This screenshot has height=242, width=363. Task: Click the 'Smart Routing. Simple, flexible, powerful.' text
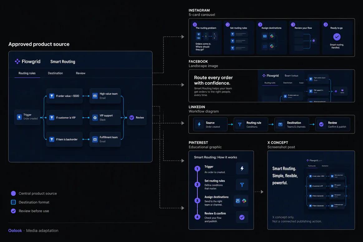click(x=285, y=176)
